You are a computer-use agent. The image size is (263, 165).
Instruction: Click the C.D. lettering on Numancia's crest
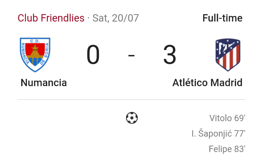[x=35, y=42]
